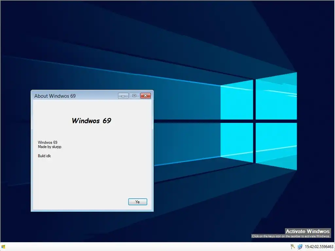Open the network computers tray icon
The image size is (335, 251).
300,247
